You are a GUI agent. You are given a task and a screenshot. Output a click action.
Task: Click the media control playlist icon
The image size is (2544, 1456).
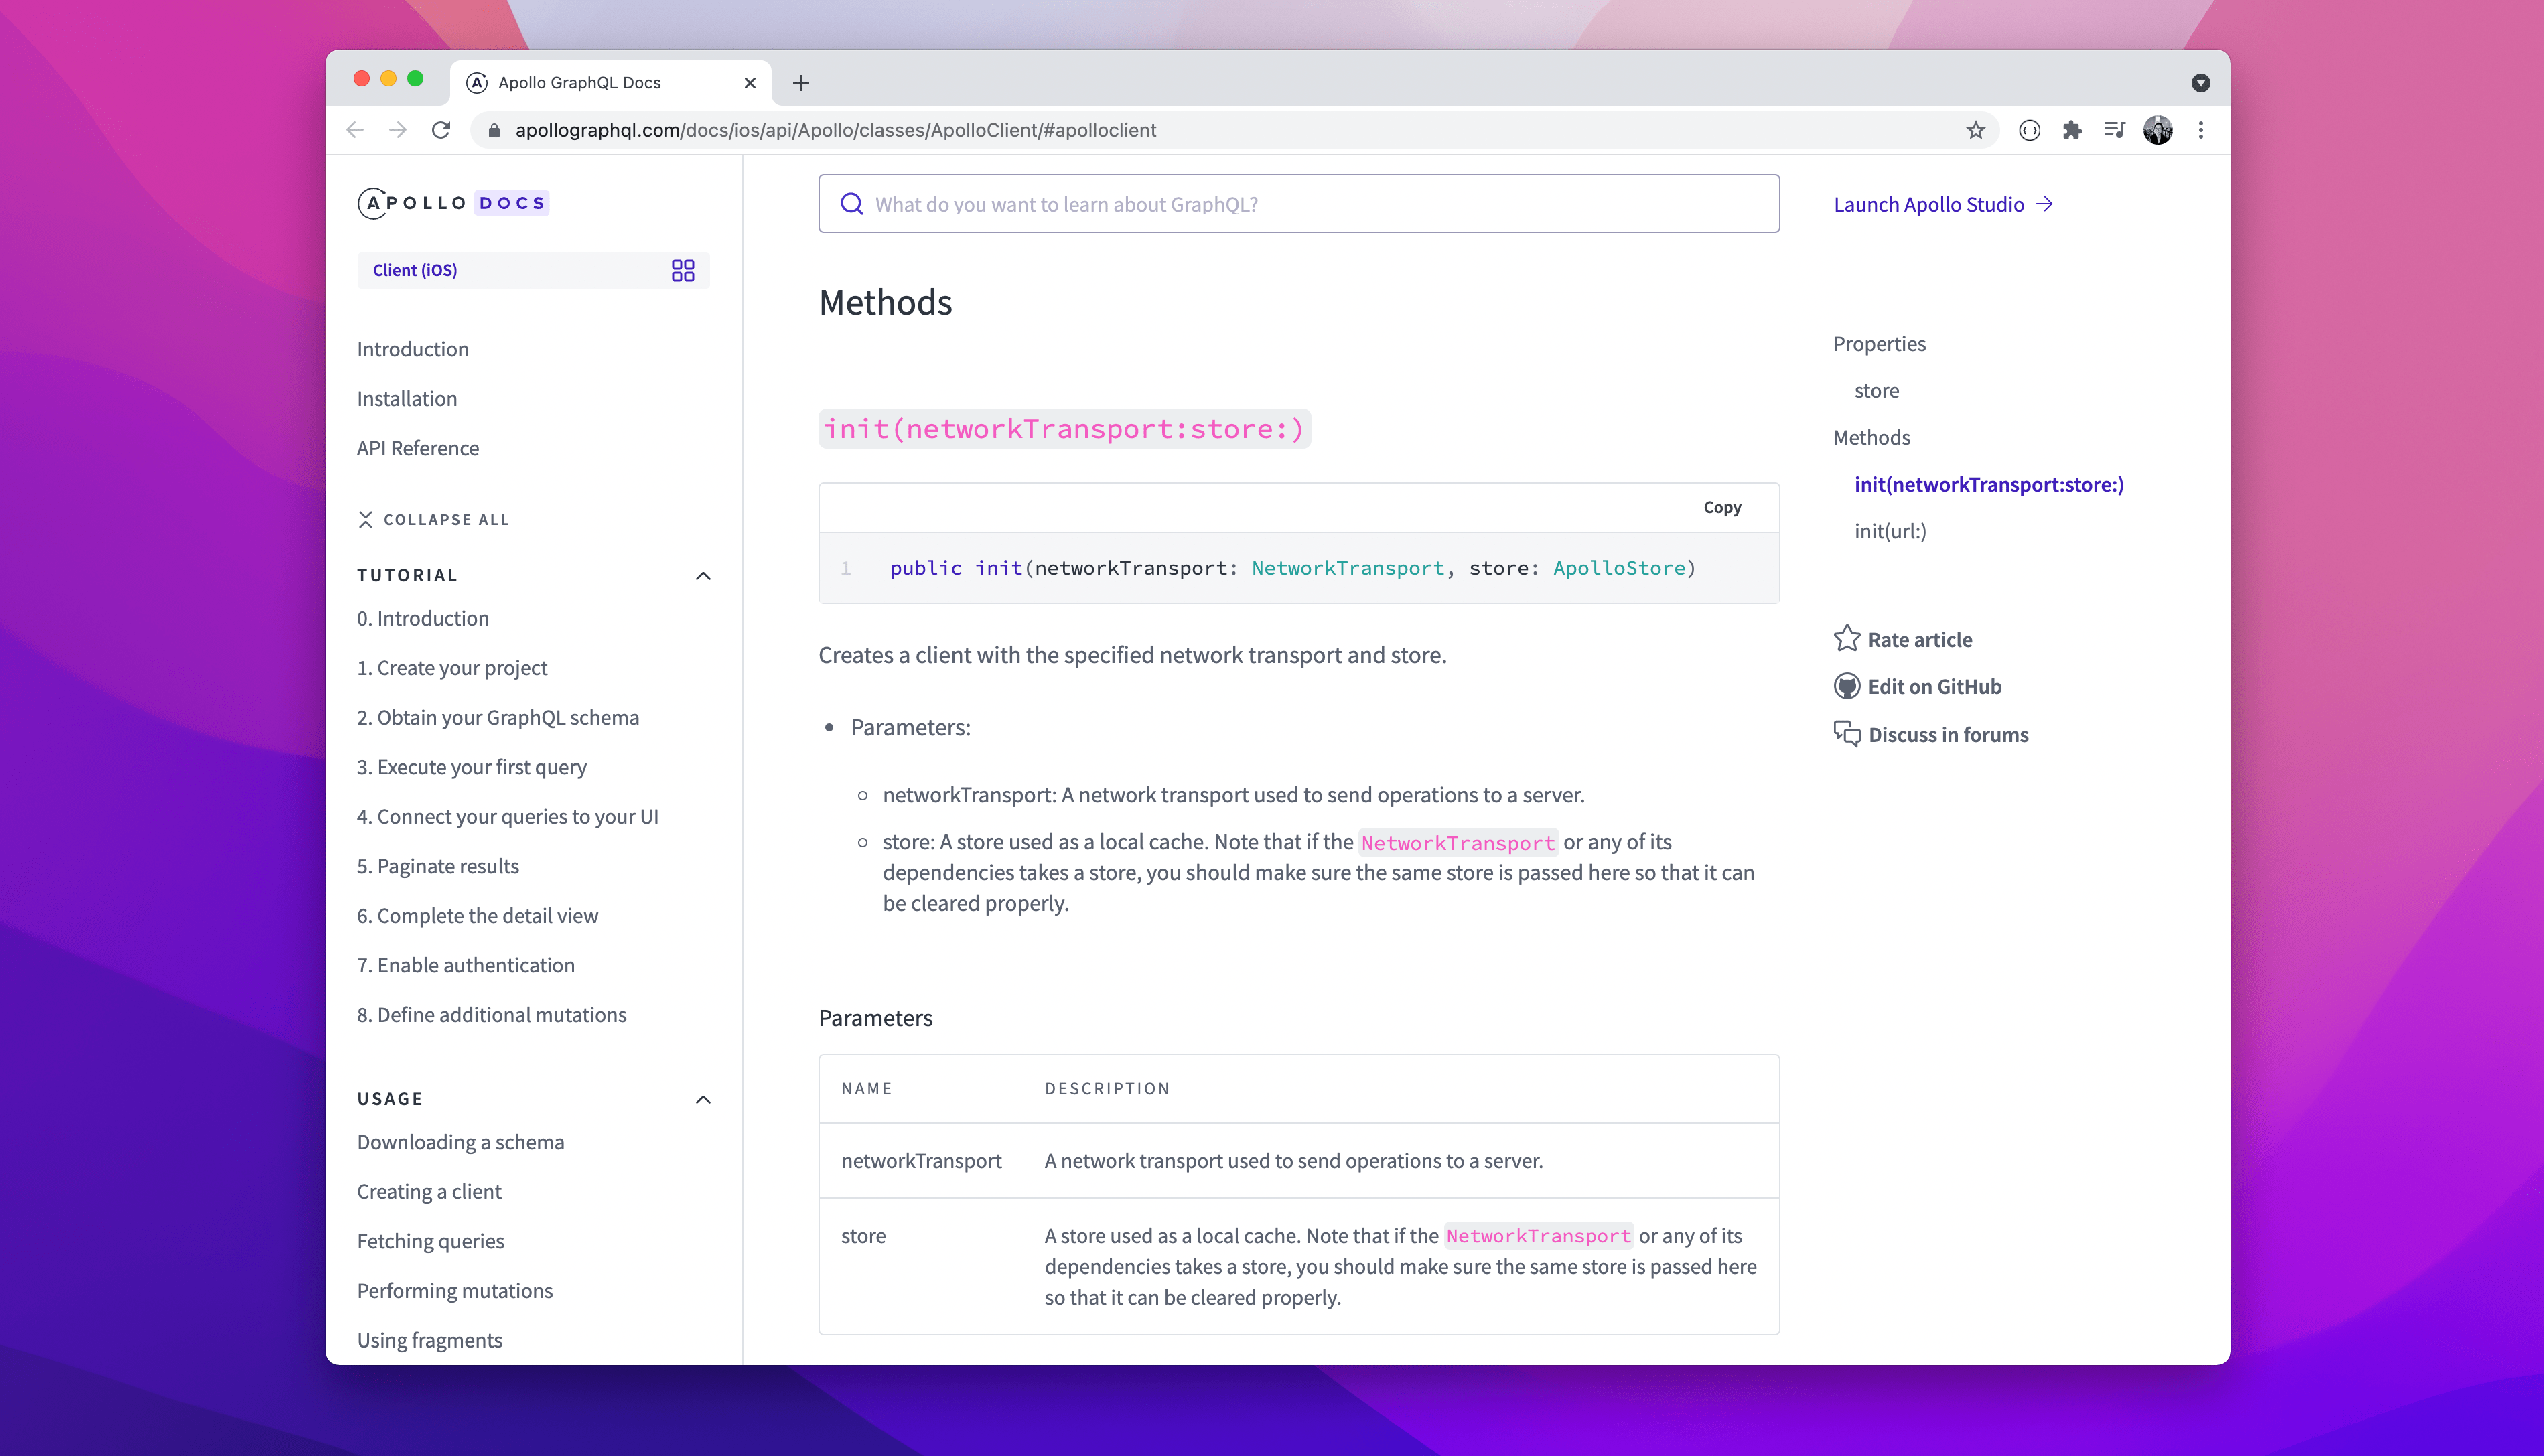pyautogui.click(x=2114, y=130)
